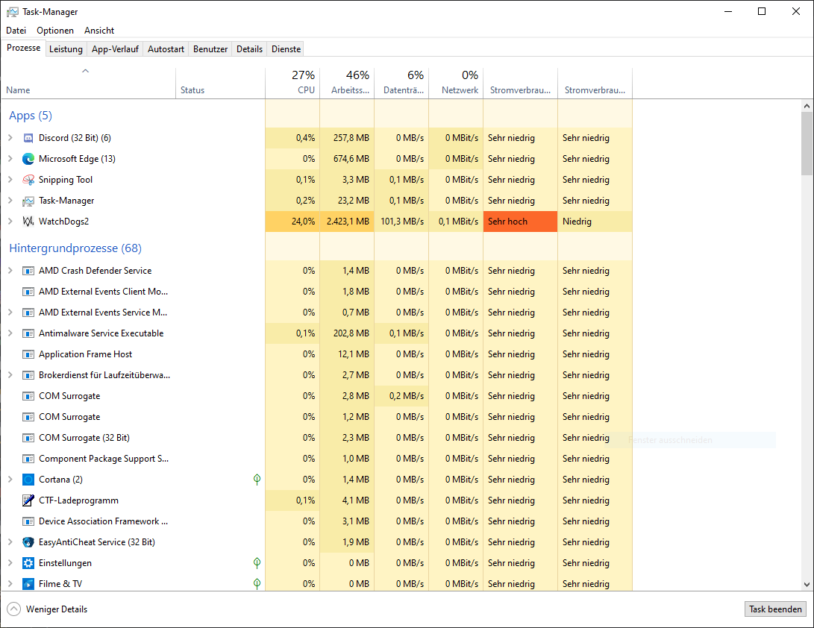Expand the Microsoft Edge process group

pyautogui.click(x=10, y=158)
